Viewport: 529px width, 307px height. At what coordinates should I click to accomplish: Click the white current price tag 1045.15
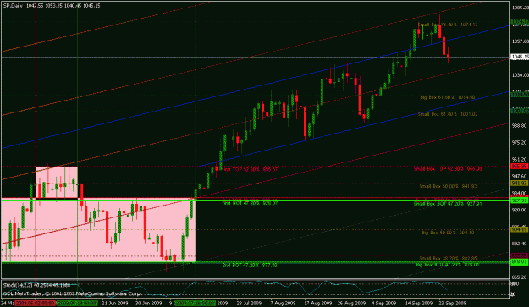click(520, 57)
